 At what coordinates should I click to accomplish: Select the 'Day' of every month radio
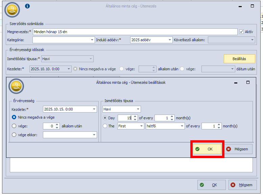pyautogui.click(x=105, y=118)
